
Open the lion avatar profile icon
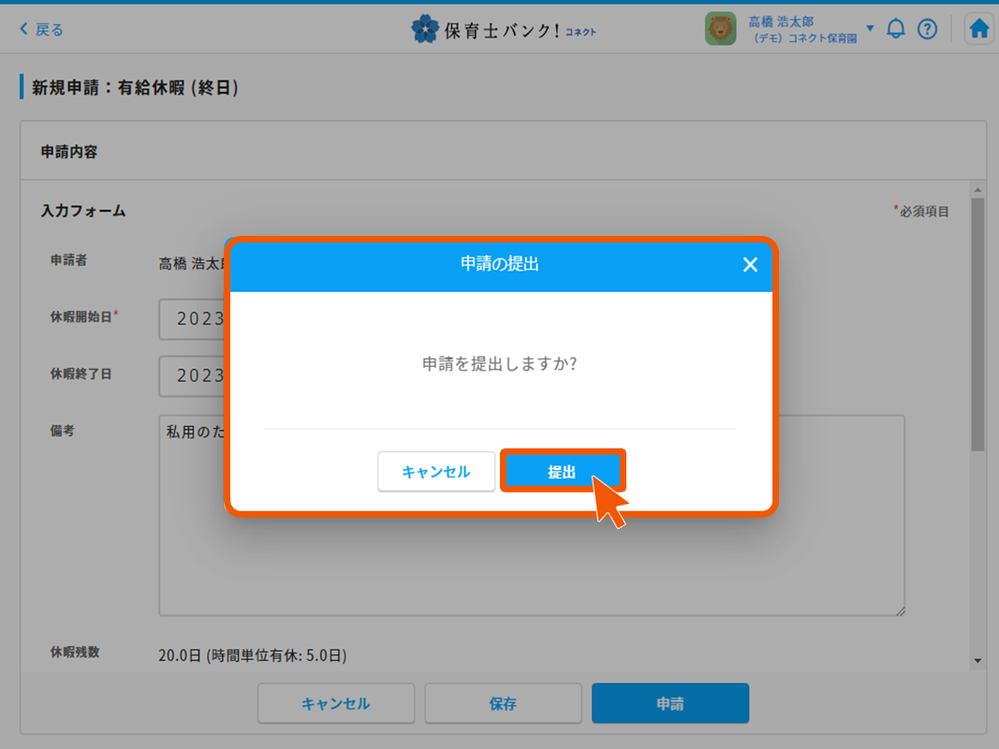(x=720, y=29)
